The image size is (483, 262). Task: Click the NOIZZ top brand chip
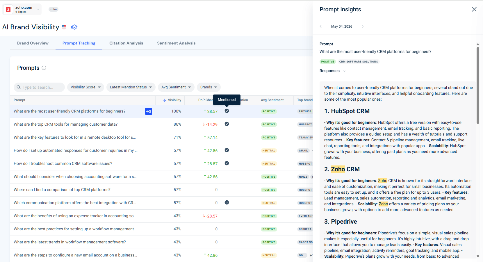pos(303,177)
